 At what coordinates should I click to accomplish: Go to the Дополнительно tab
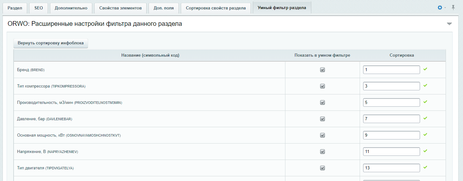(x=71, y=8)
